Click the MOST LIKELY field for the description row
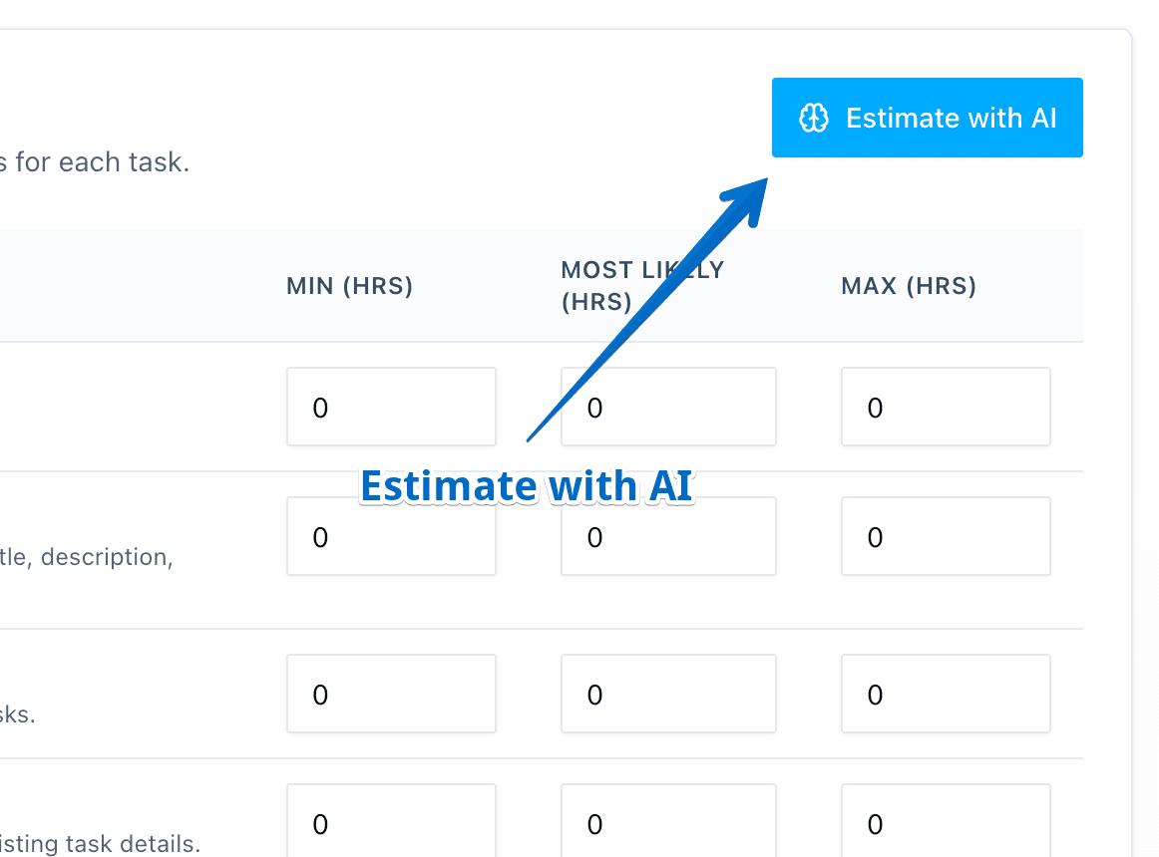The image size is (1159, 857). click(668, 536)
